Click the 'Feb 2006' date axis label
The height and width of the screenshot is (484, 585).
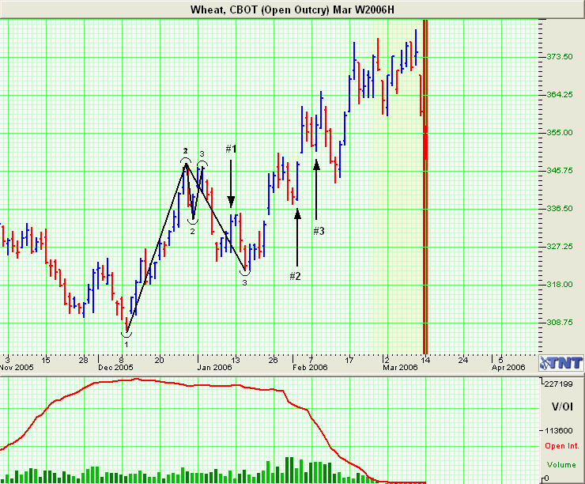(x=310, y=368)
